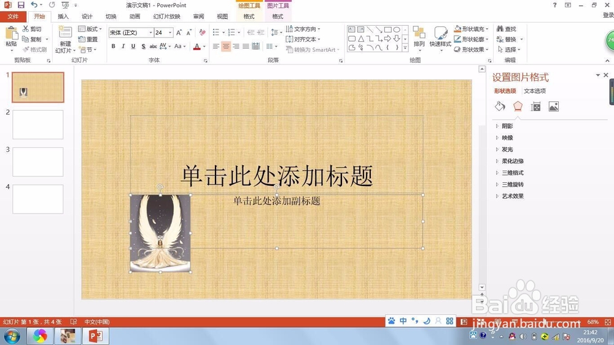
Task: Open PowerPoint from the Windows taskbar
Action: tap(96, 336)
